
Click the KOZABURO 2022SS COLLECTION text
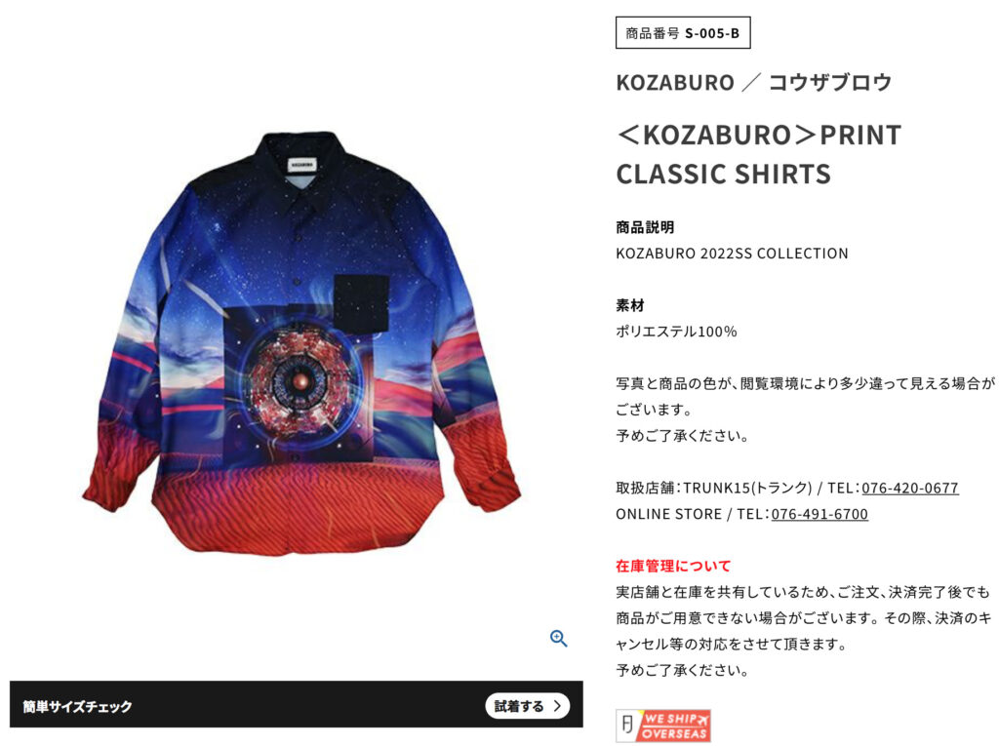(732, 254)
